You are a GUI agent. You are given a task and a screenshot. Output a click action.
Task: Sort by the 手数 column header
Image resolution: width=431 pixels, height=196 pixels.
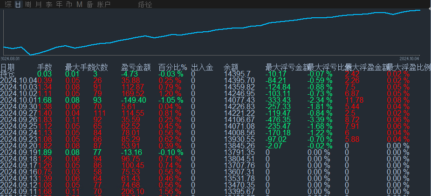tap(45, 68)
